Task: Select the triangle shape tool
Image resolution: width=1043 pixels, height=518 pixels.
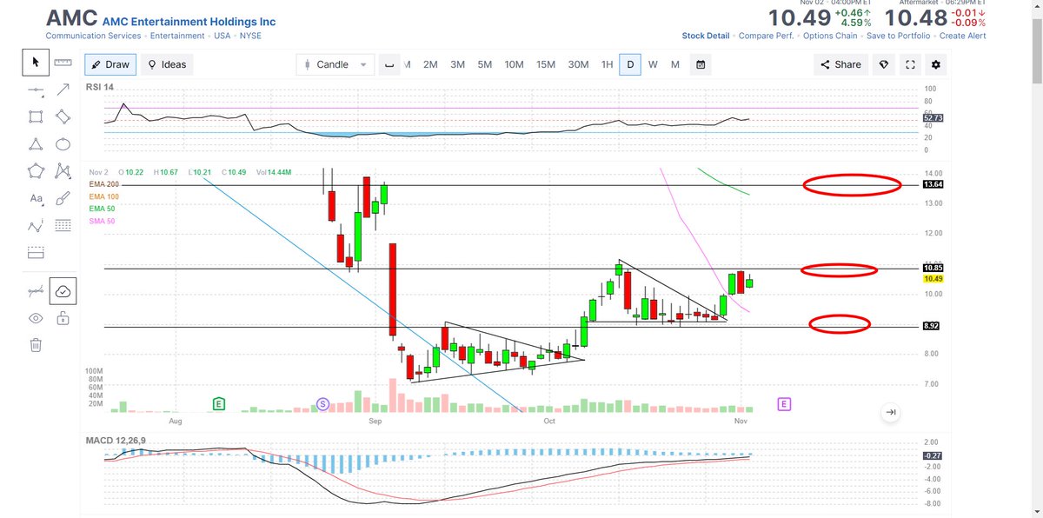Action: pyautogui.click(x=36, y=144)
